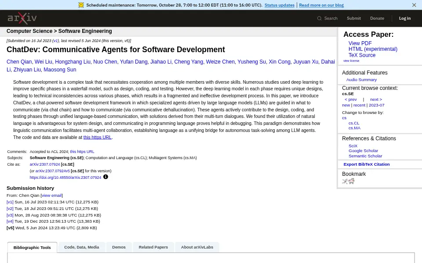Open the Code, Data, Media tab

(x=82, y=247)
